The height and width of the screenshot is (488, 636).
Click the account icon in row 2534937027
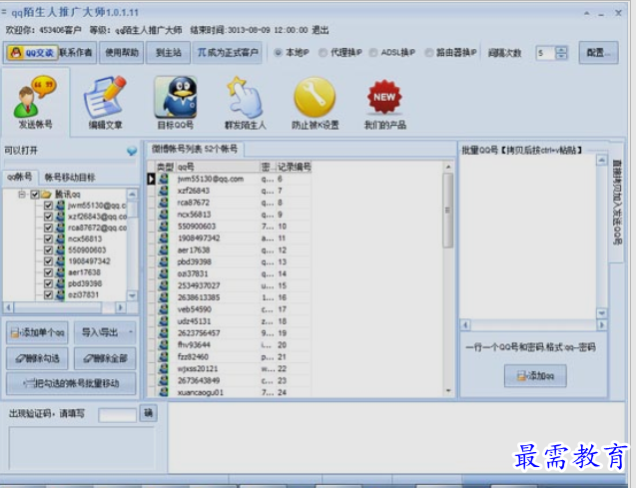pyautogui.click(x=164, y=285)
